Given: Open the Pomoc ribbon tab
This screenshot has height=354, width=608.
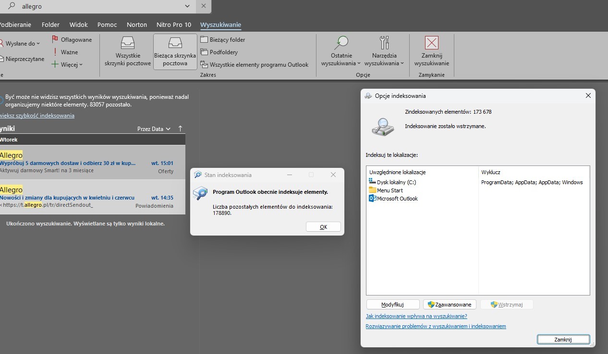Looking at the screenshot, I should point(107,24).
